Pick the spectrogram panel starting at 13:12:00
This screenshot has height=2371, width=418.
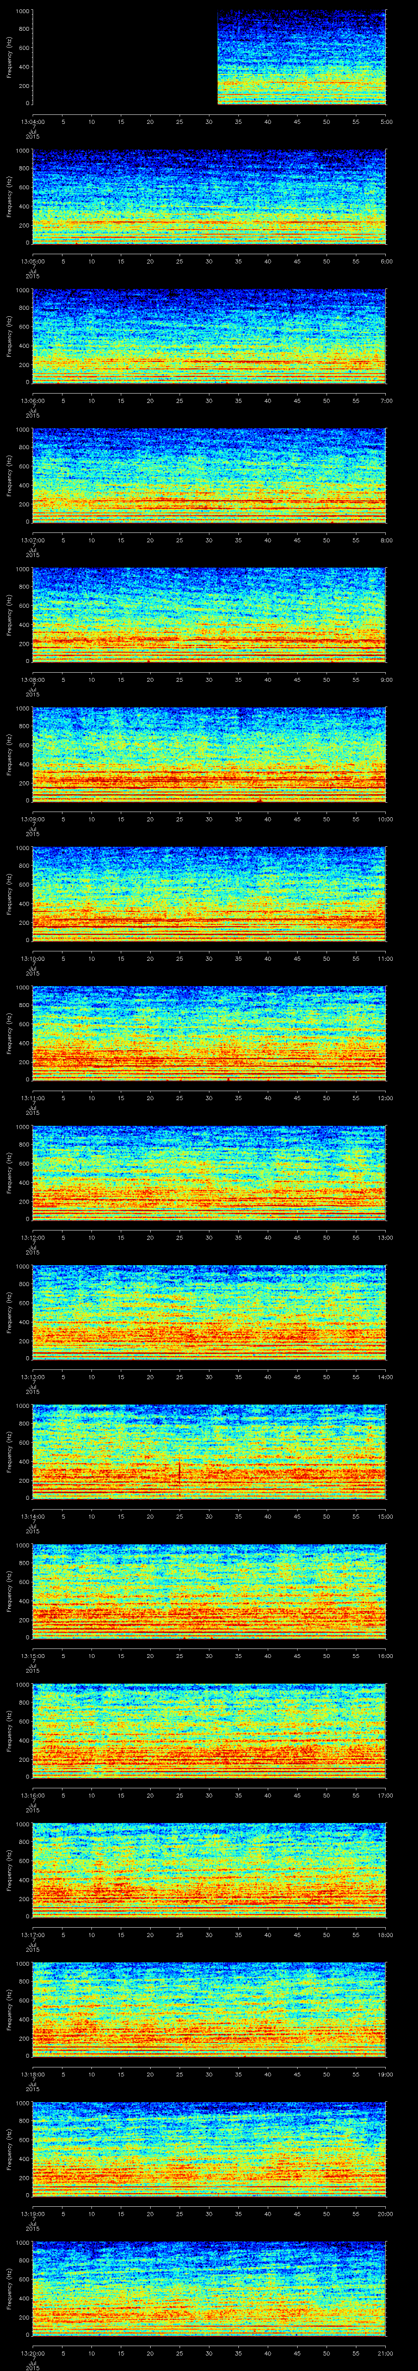(x=209, y=1174)
